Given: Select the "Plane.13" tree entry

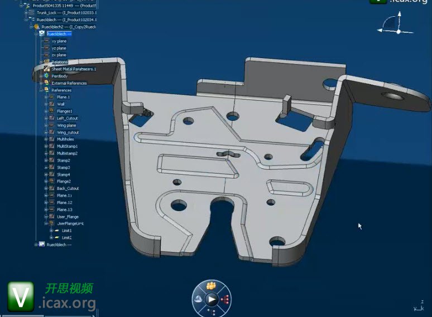Looking at the screenshot, I should 65,209.
